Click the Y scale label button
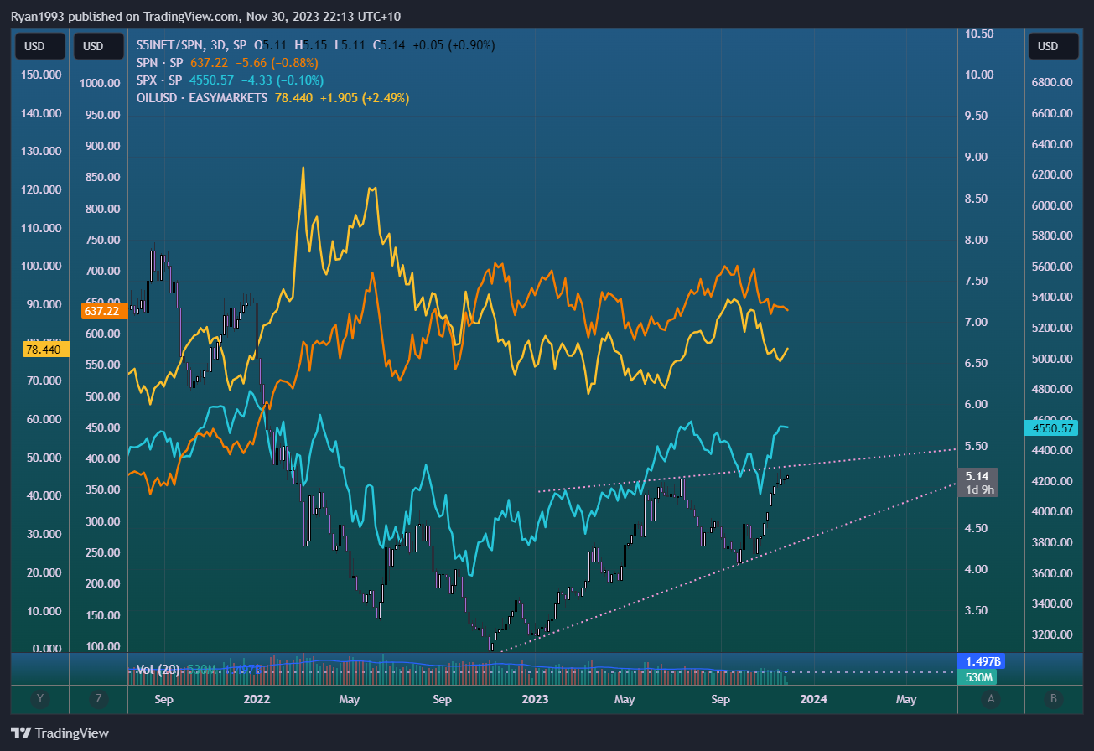This screenshot has width=1094, height=751. [39, 698]
